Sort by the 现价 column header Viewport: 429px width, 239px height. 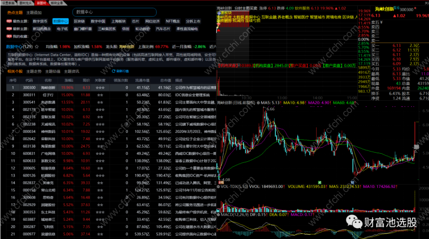[86, 80]
